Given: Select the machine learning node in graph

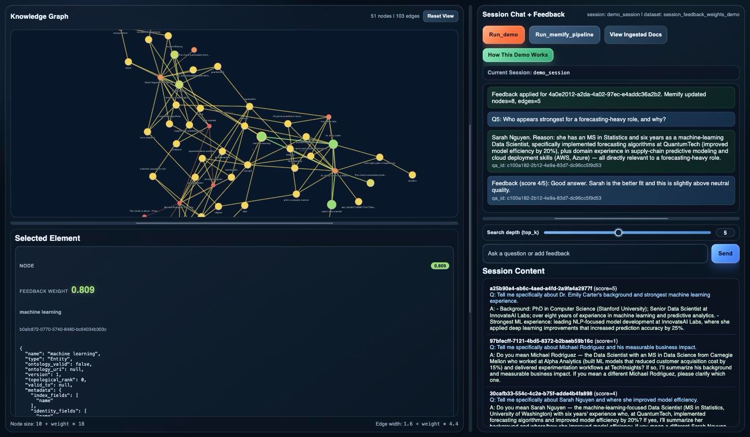Looking at the screenshot, I should coord(262,137).
